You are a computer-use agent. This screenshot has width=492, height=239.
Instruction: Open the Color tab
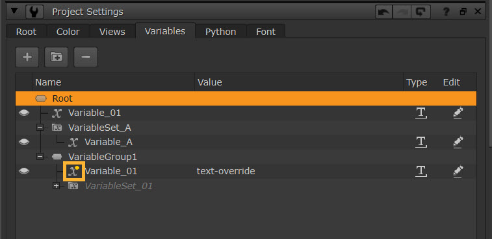click(x=68, y=32)
